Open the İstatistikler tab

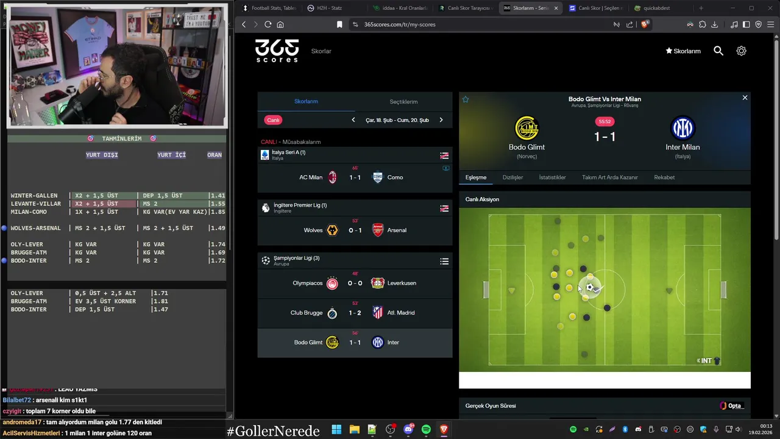point(552,177)
